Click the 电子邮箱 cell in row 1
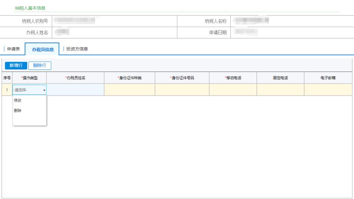This screenshot has height=199, width=354. [328, 90]
